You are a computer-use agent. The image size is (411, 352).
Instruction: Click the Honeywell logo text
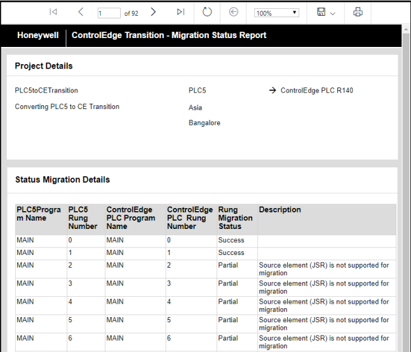(37, 36)
